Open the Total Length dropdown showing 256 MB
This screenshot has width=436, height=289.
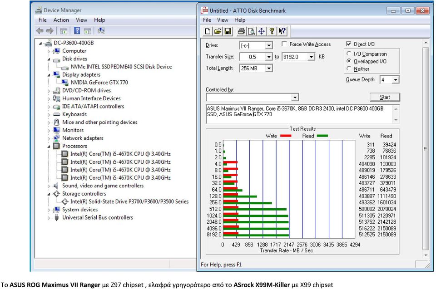[268, 69]
